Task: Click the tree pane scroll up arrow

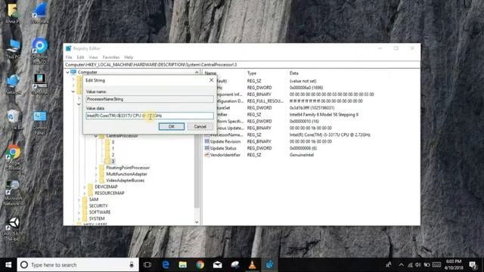Action: (x=197, y=73)
